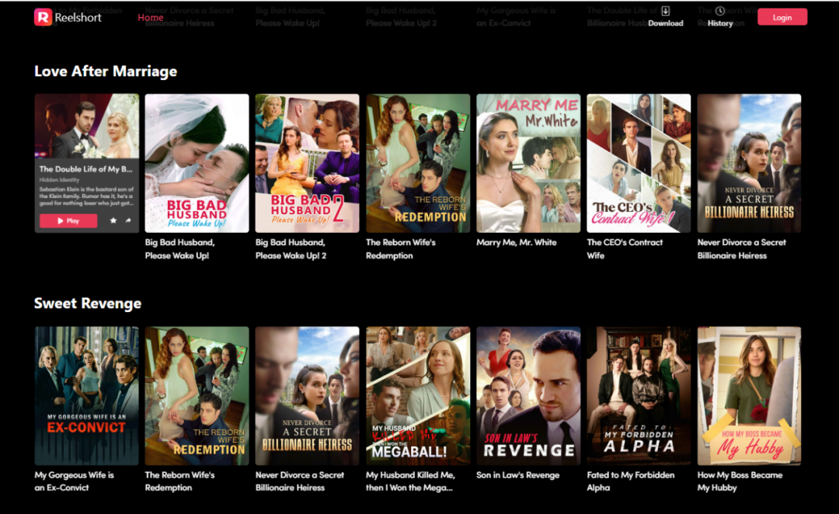Click title text 'How My Boss Became My Hubby'

(x=740, y=481)
